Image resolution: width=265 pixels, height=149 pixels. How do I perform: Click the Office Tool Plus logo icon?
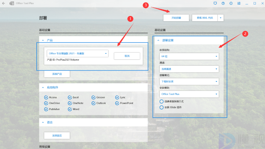click(x=12, y=3)
